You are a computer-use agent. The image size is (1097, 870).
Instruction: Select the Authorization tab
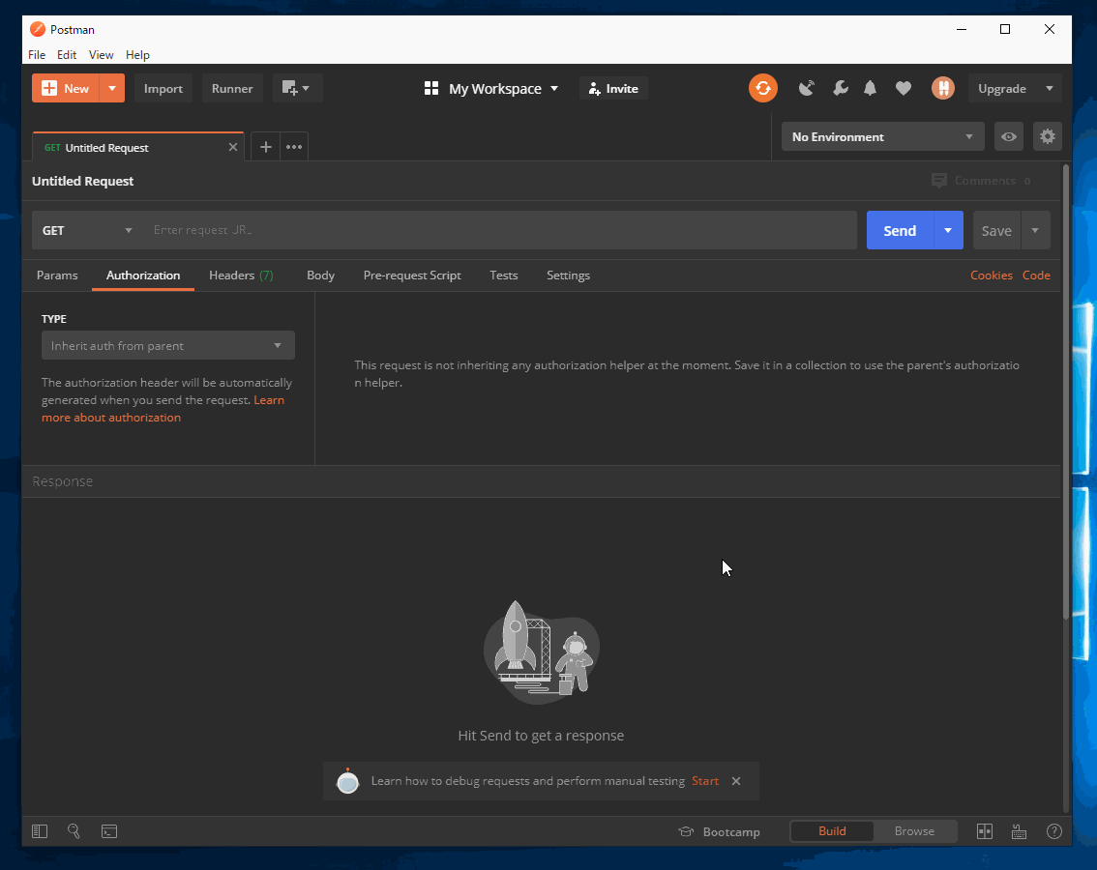[143, 275]
